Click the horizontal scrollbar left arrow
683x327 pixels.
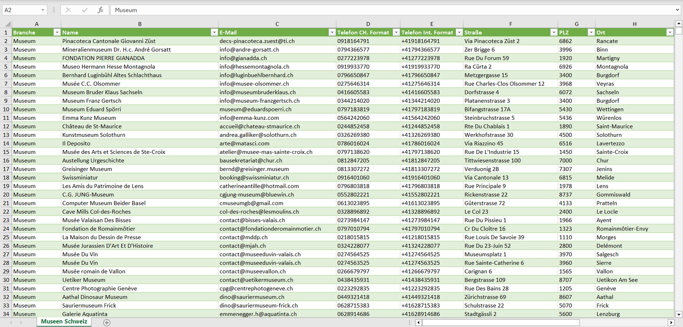[418, 322]
